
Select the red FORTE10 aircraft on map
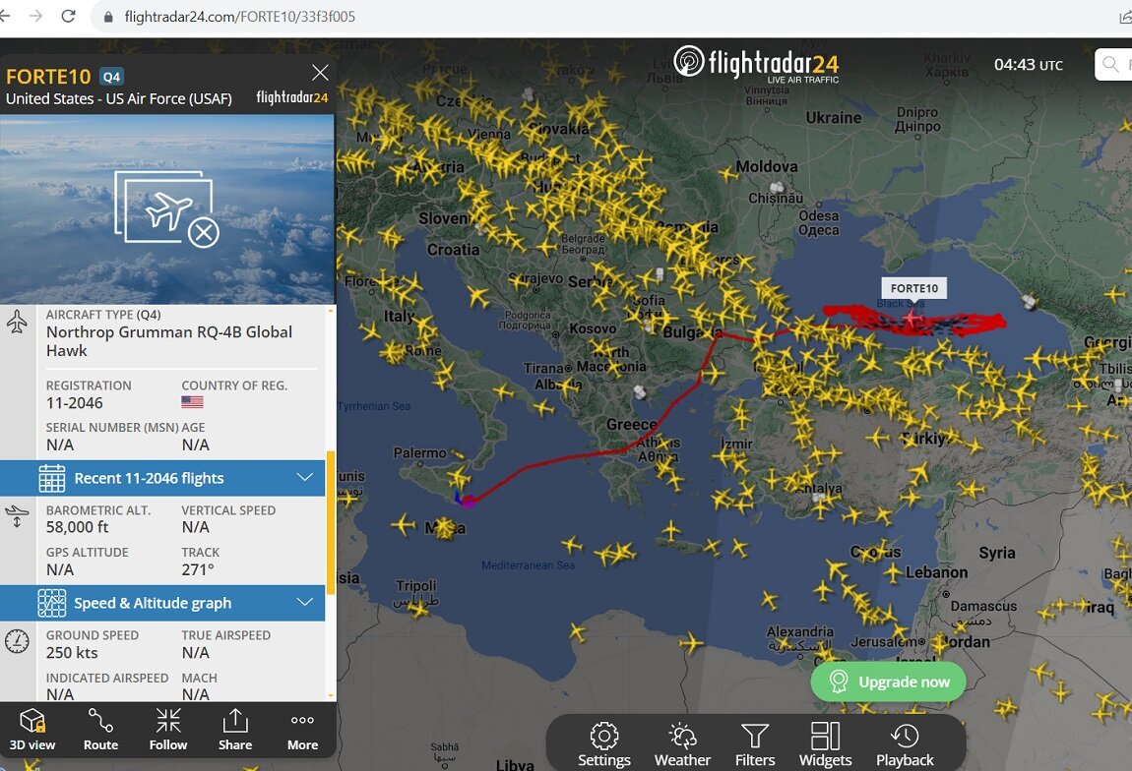click(x=912, y=318)
